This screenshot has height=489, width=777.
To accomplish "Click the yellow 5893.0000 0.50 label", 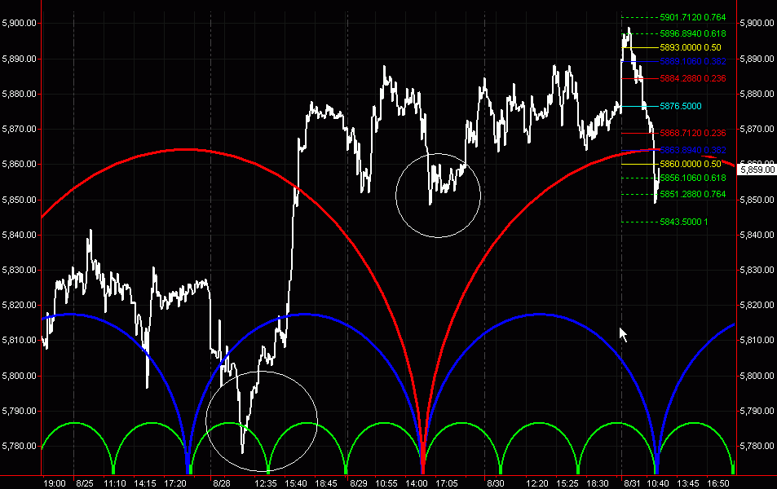I will [x=691, y=47].
